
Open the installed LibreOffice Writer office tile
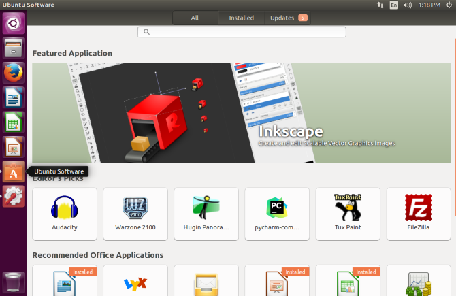coord(65,280)
